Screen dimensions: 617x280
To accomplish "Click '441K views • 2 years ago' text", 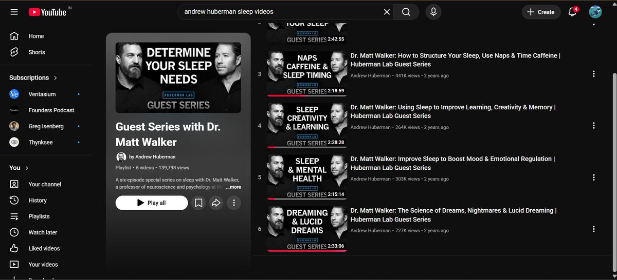I will pyautogui.click(x=422, y=75).
